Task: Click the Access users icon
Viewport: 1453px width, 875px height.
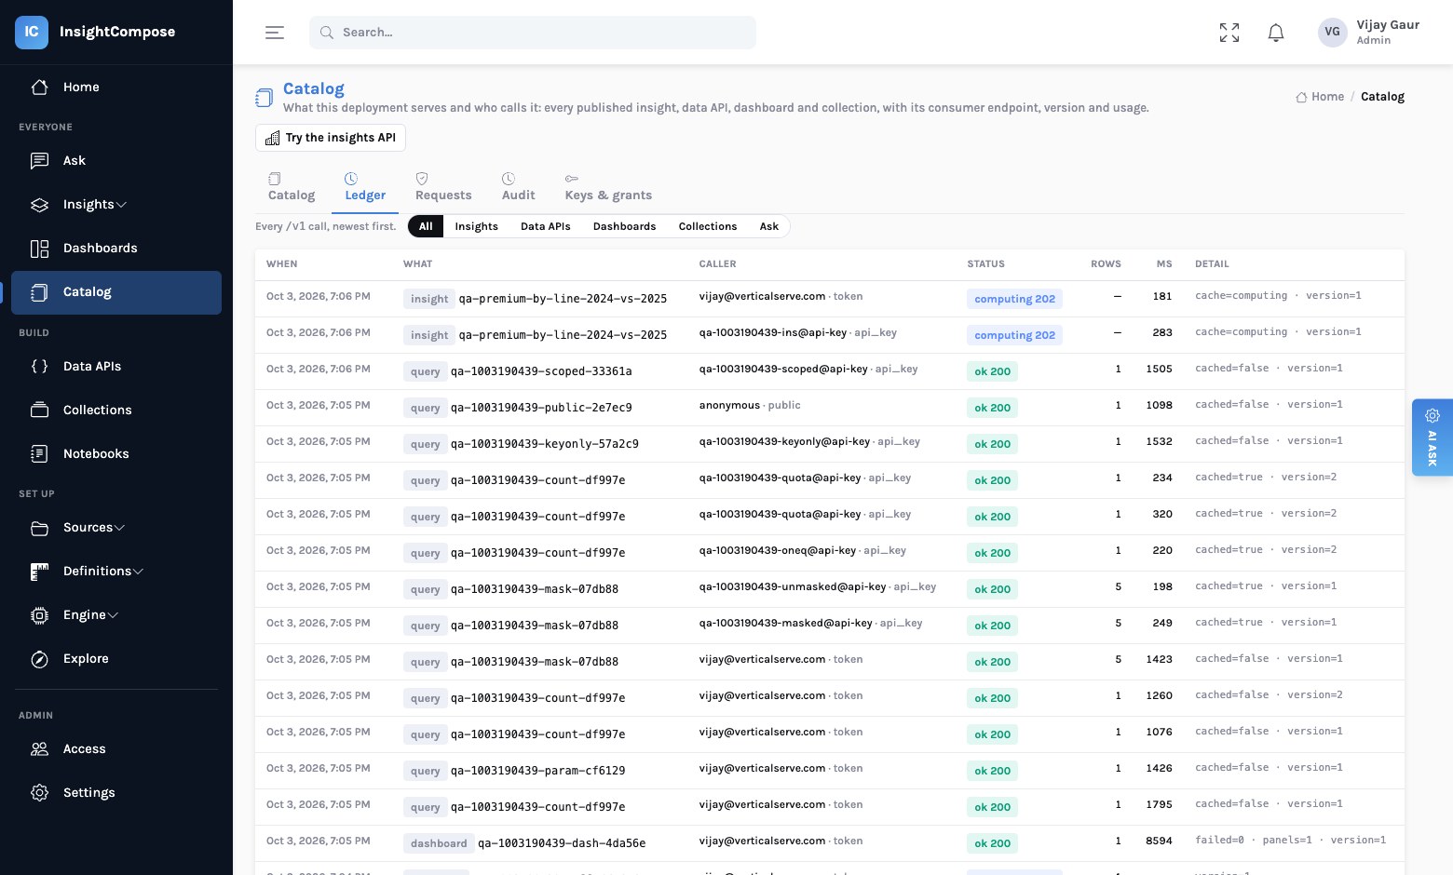Action: pyautogui.click(x=39, y=749)
